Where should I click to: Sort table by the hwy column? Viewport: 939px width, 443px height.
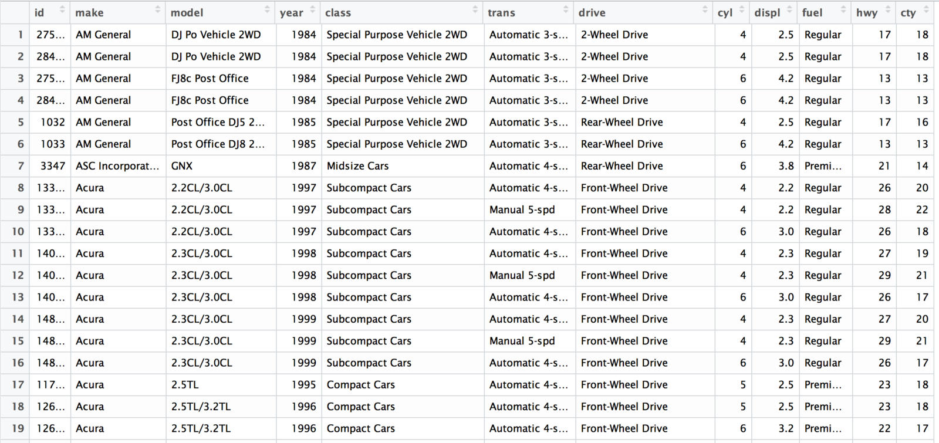(x=887, y=10)
